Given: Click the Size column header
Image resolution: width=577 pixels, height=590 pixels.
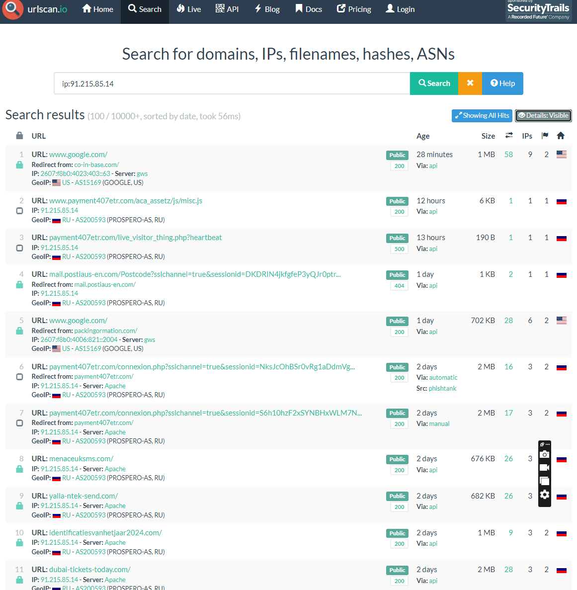Looking at the screenshot, I should click(x=488, y=136).
